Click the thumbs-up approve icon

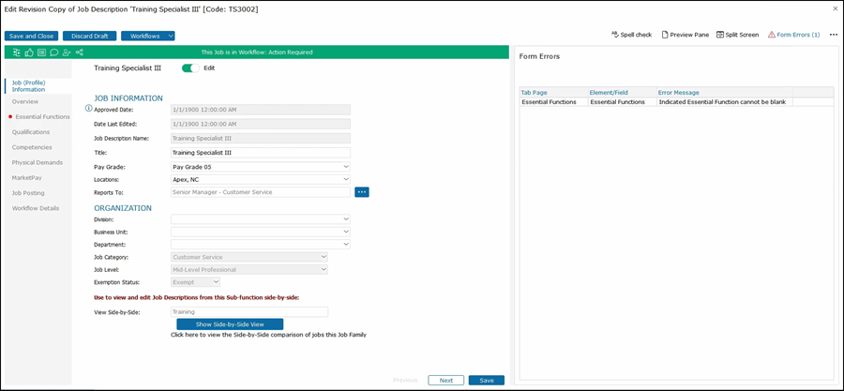(x=29, y=53)
